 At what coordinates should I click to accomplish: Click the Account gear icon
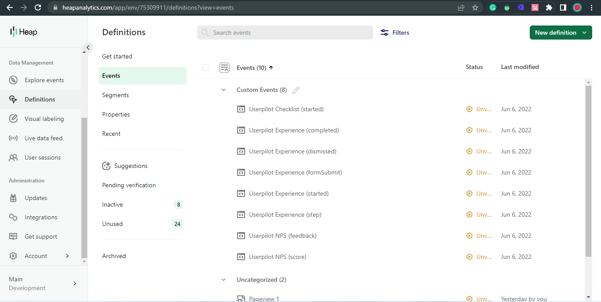[x=13, y=256]
